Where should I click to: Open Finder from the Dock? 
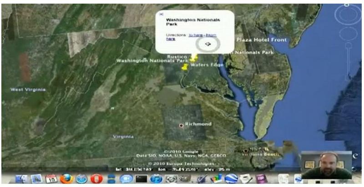[21, 179]
